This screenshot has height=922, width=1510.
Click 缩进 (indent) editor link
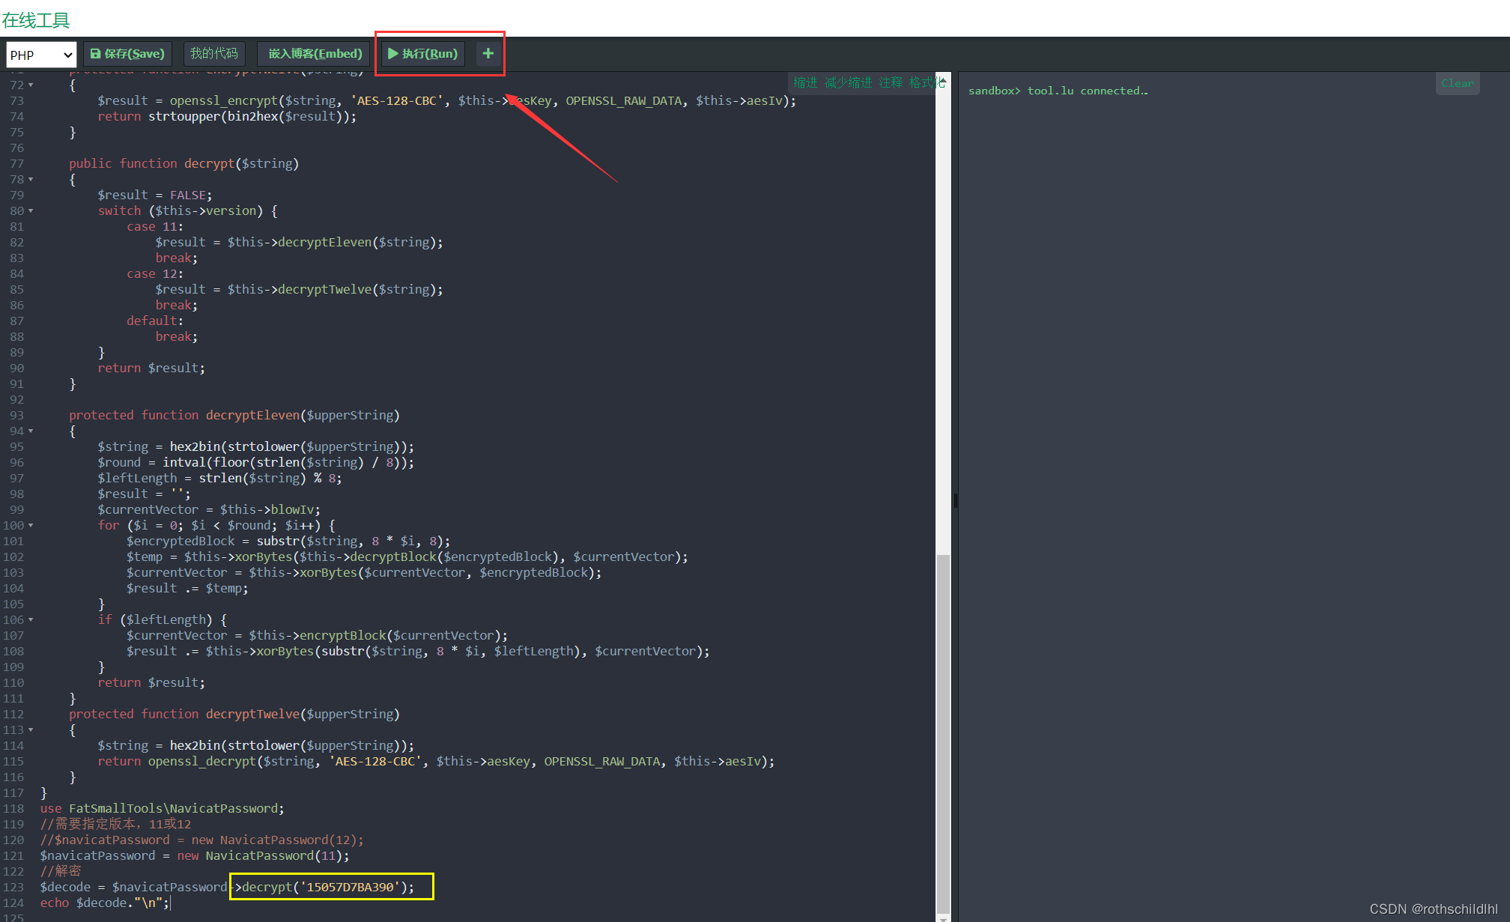(805, 82)
